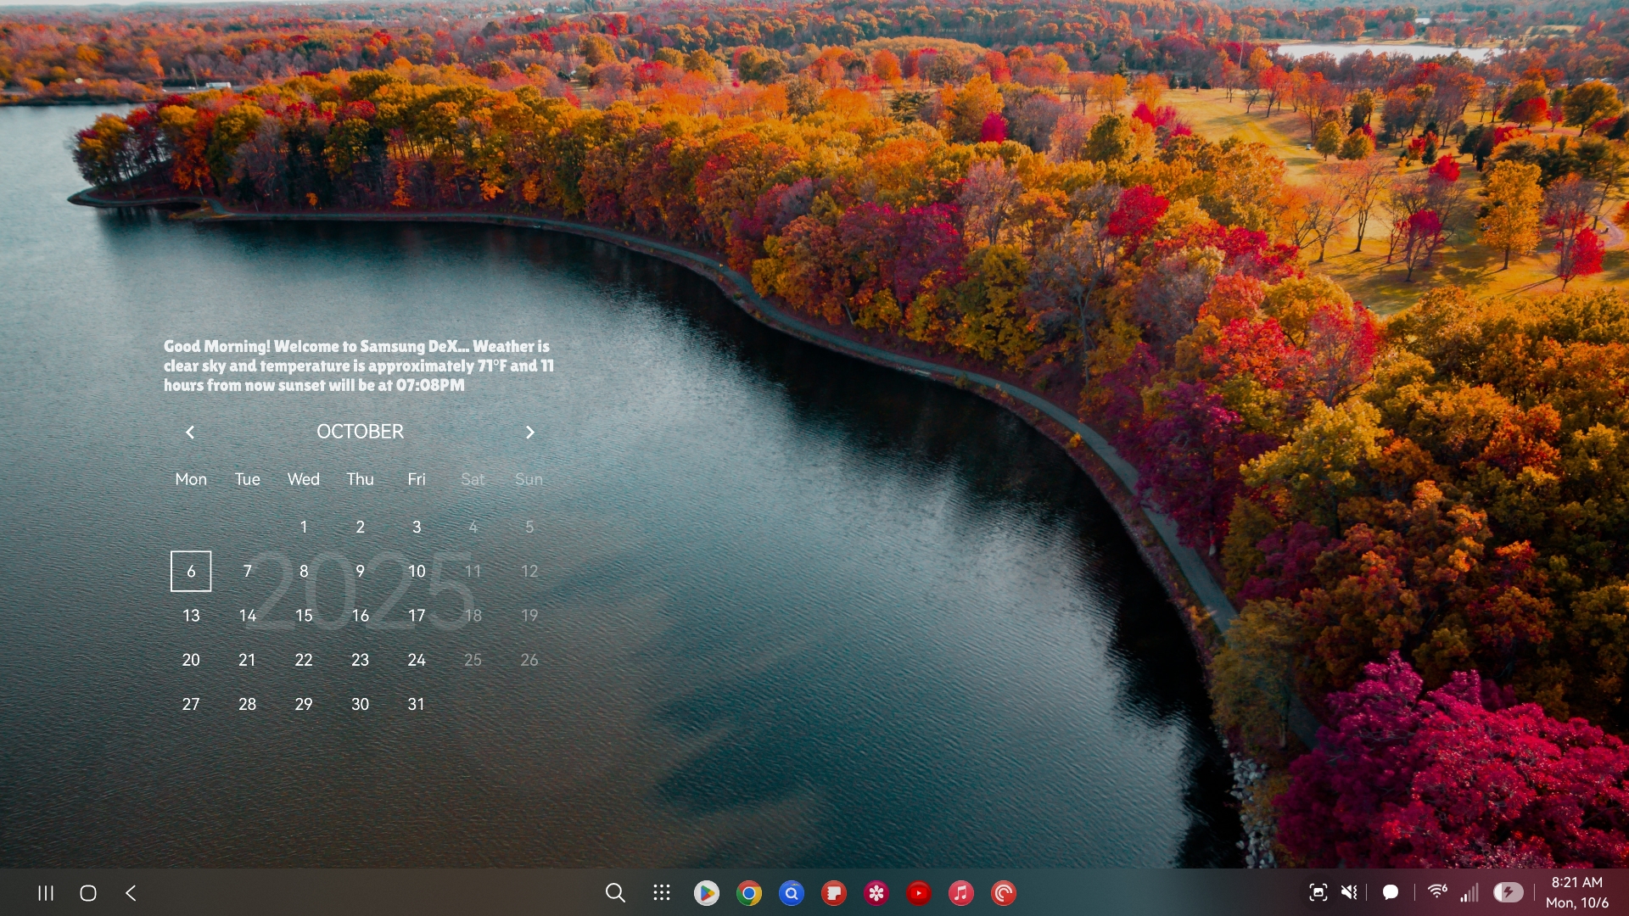
Task: Open the recent apps button
Action: pos(46,893)
